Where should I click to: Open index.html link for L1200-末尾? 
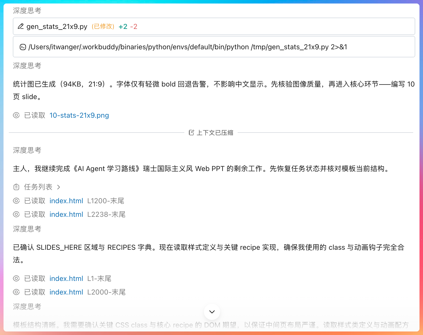pos(66,201)
